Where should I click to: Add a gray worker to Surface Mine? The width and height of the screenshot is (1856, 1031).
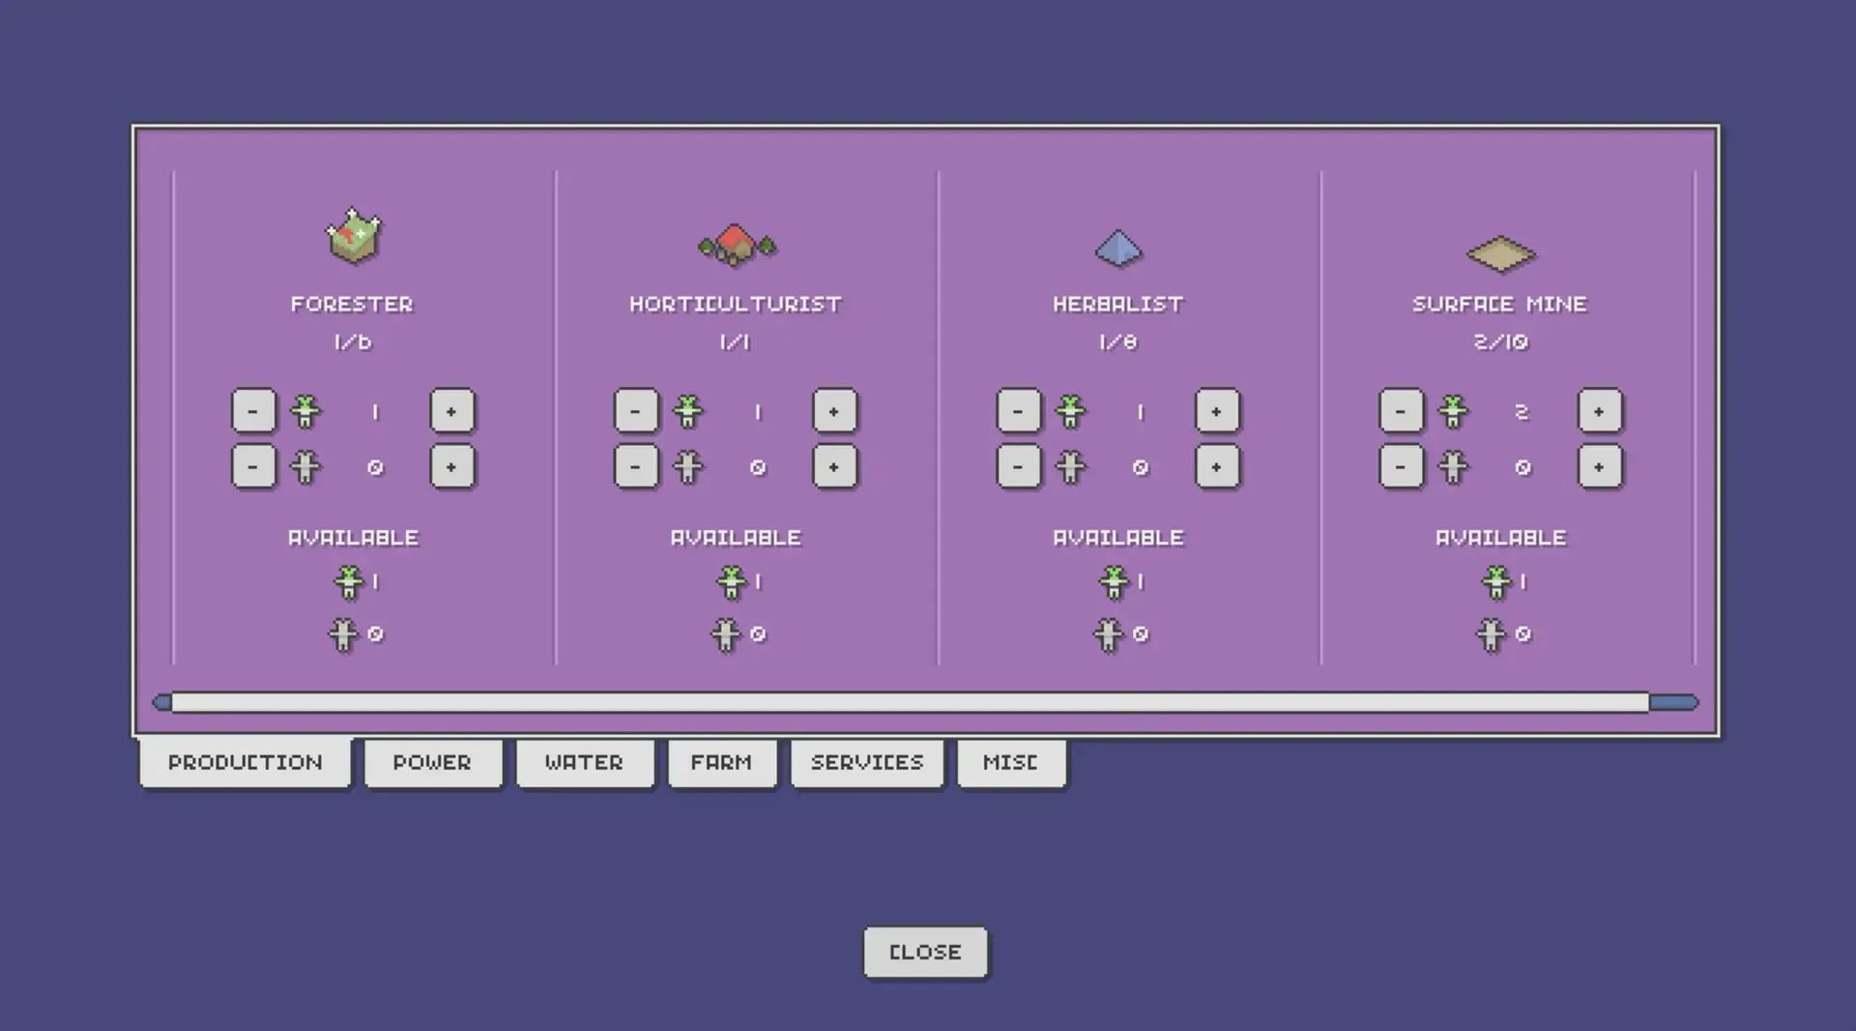(1599, 468)
